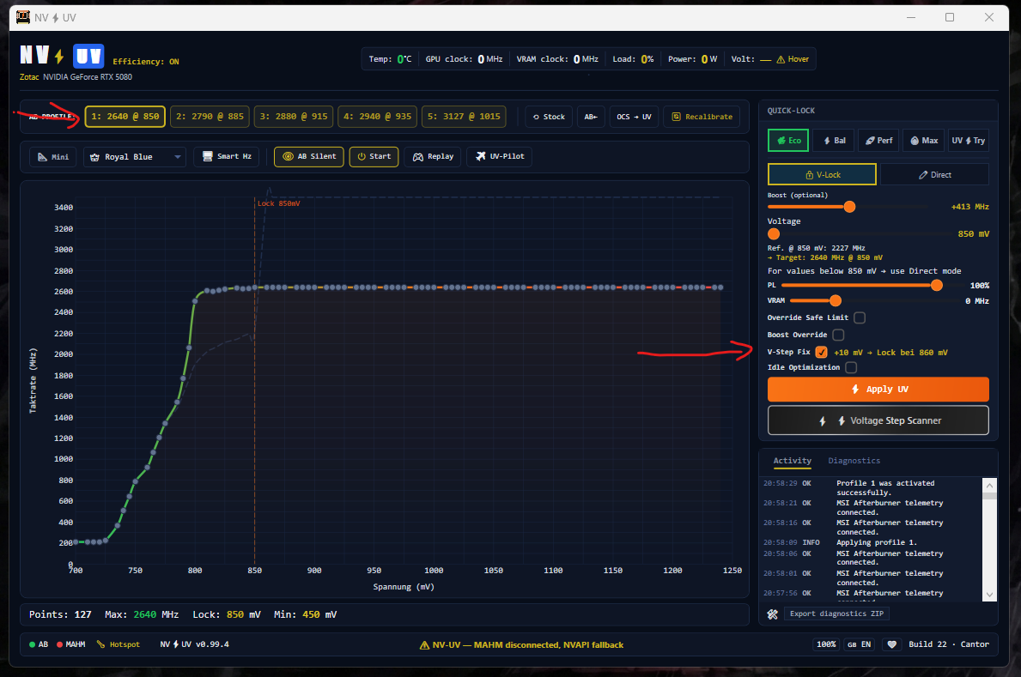Activate profile 5: 3127 @ 1015
This screenshot has height=677, width=1021.
[x=464, y=117]
